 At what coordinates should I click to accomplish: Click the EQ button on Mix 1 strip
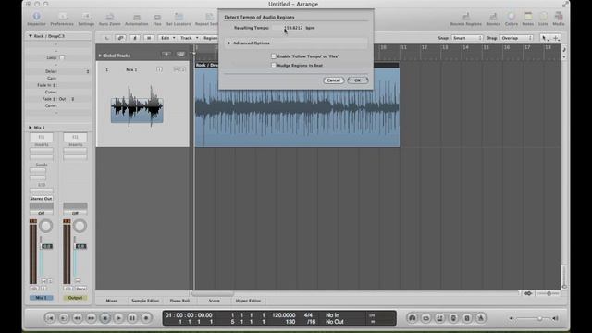pos(42,137)
